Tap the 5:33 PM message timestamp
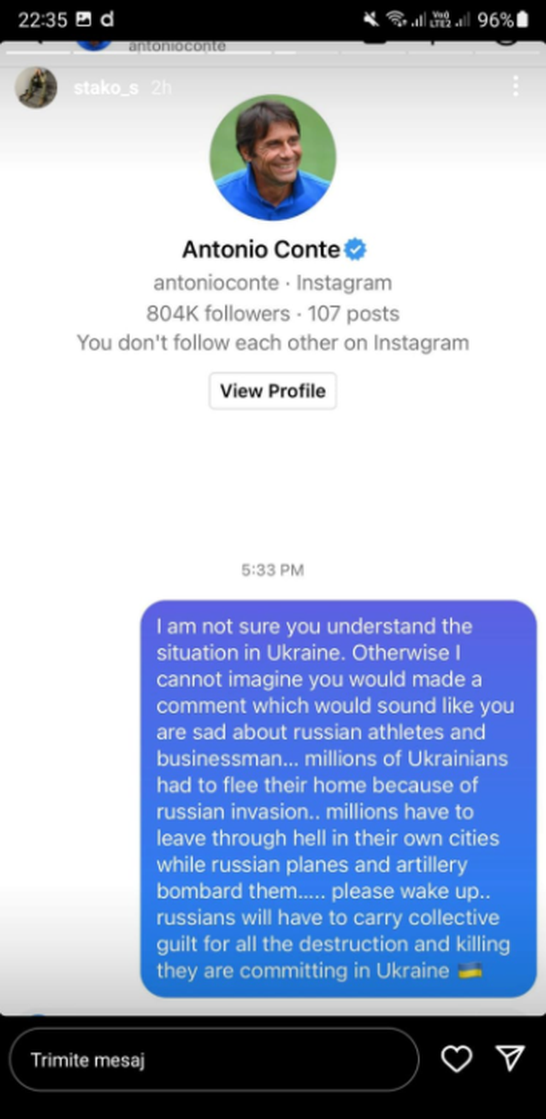The image size is (546, 1119). click(273, 570)
